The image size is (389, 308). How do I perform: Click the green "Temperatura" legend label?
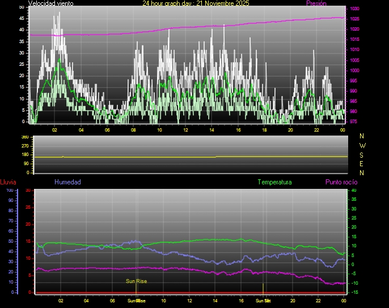pos(274,182)
